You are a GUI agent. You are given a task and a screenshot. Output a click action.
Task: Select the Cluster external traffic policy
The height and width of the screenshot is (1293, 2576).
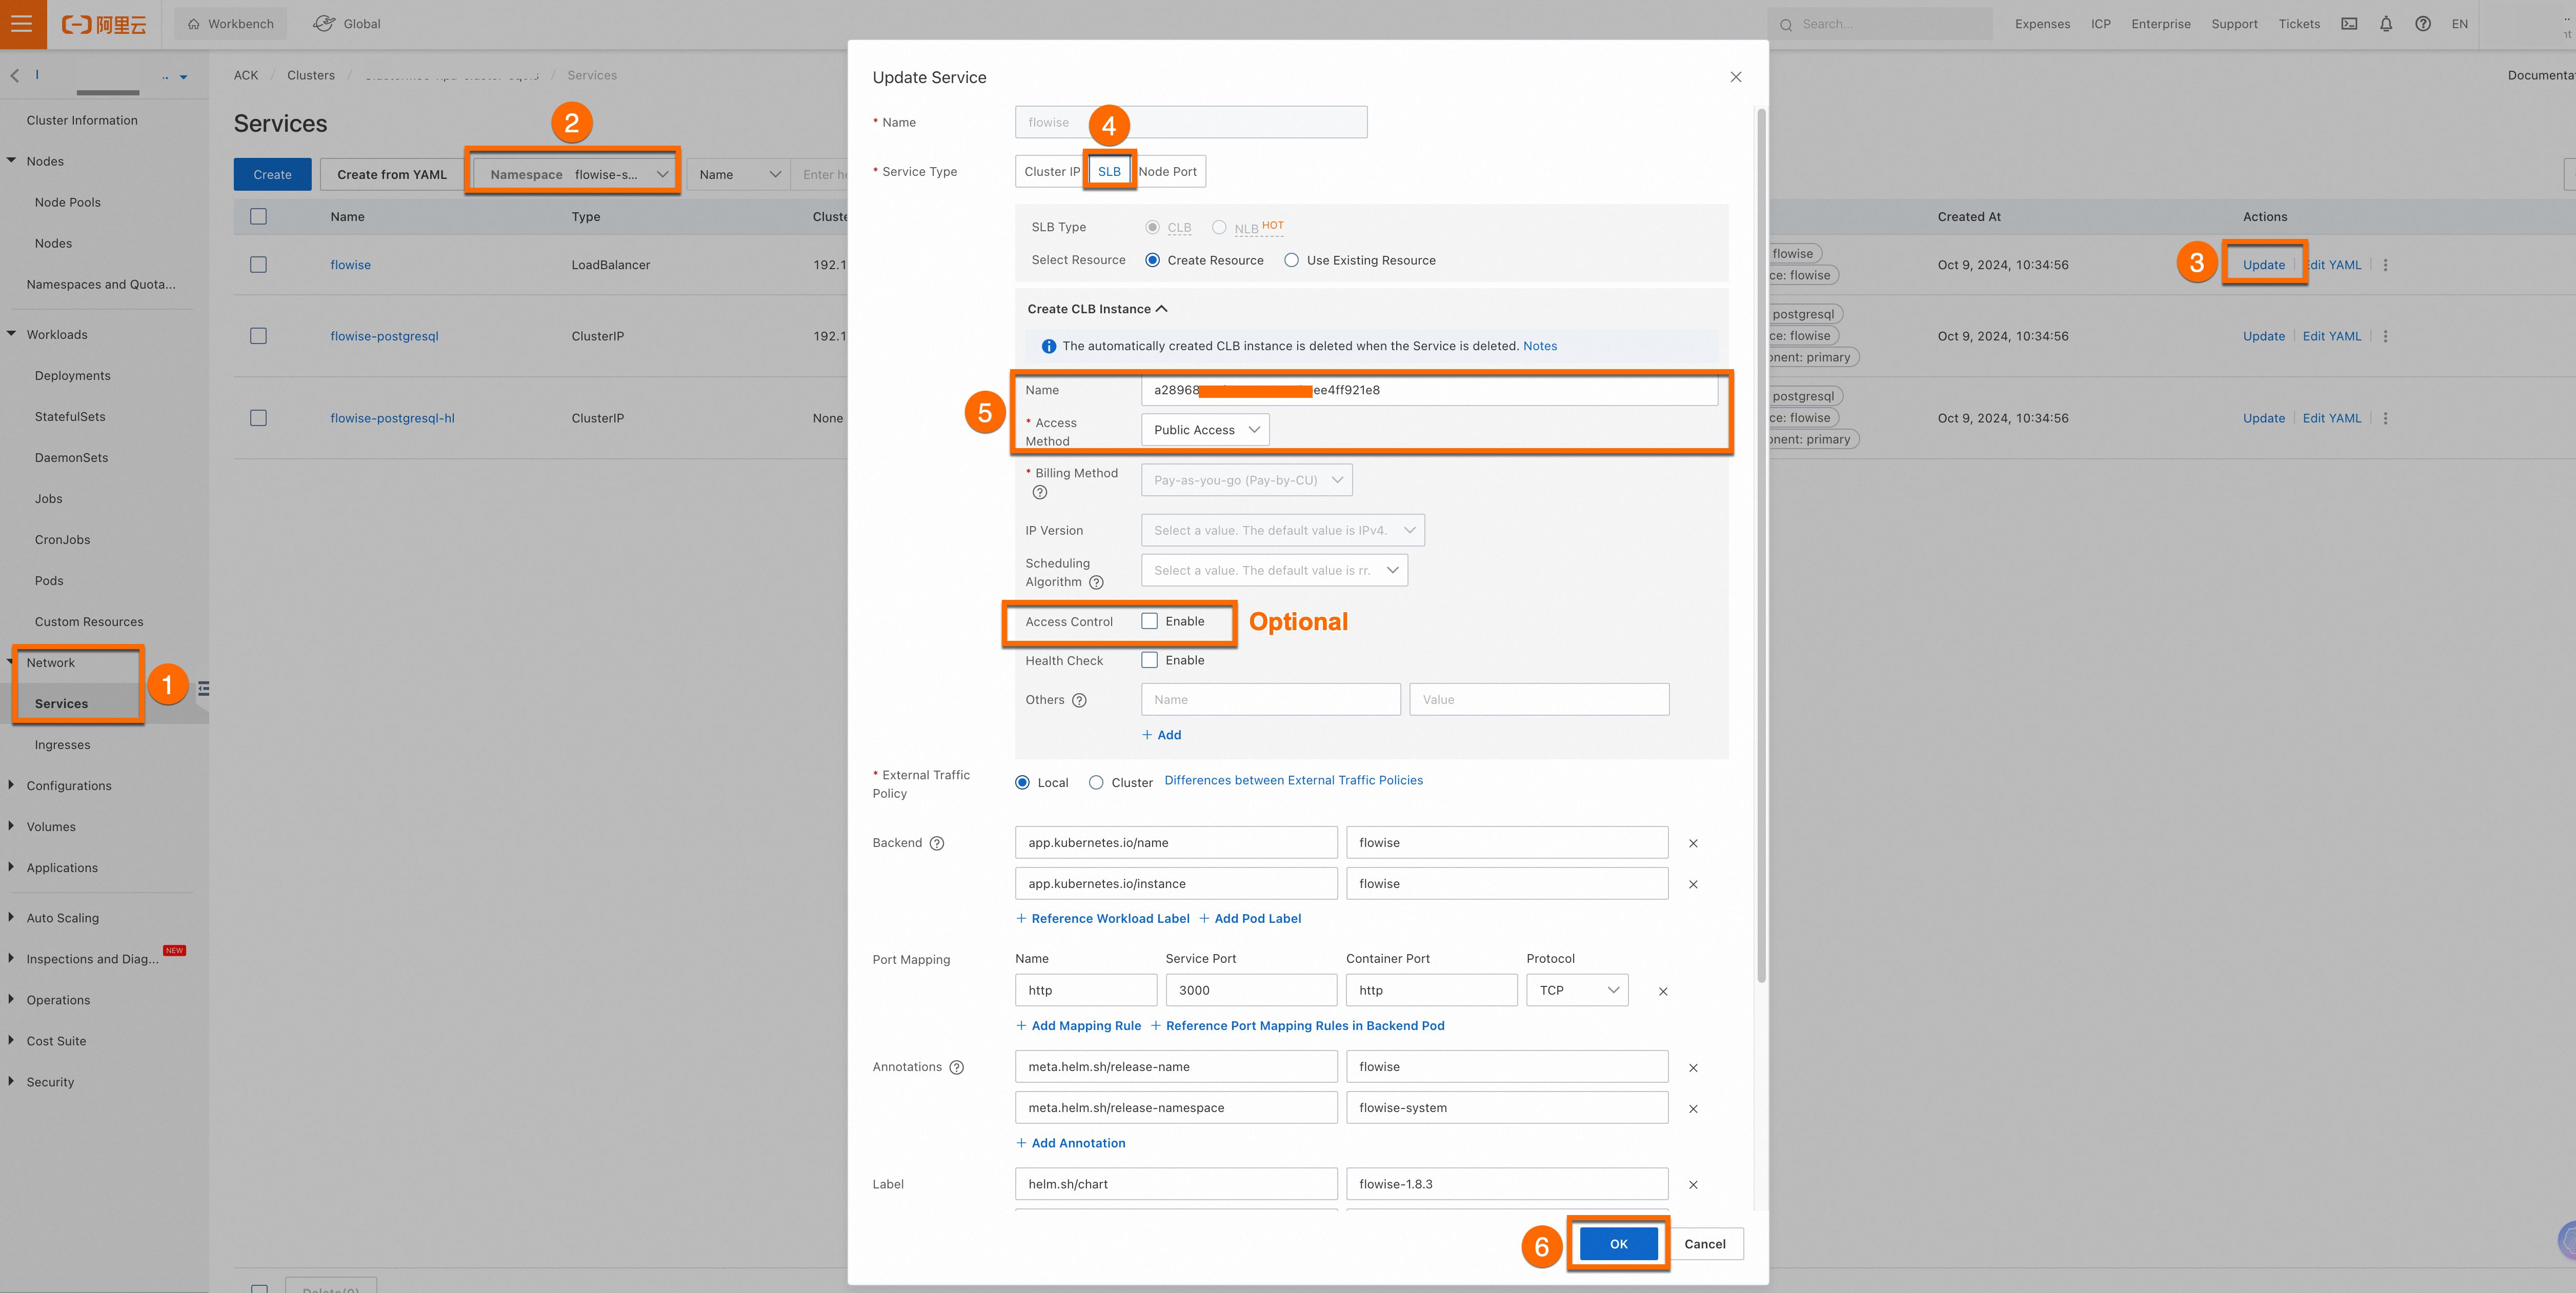pyautogui.click(x=1096, y=782)
